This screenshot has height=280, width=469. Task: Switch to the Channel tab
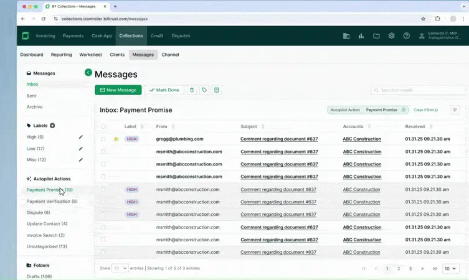coord(170,55)
